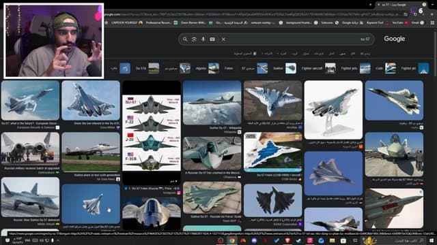Open Su-57 comparison chart with F-22 and J-20
The width and height of the screenshot is (437, 245).
point(152,133)
